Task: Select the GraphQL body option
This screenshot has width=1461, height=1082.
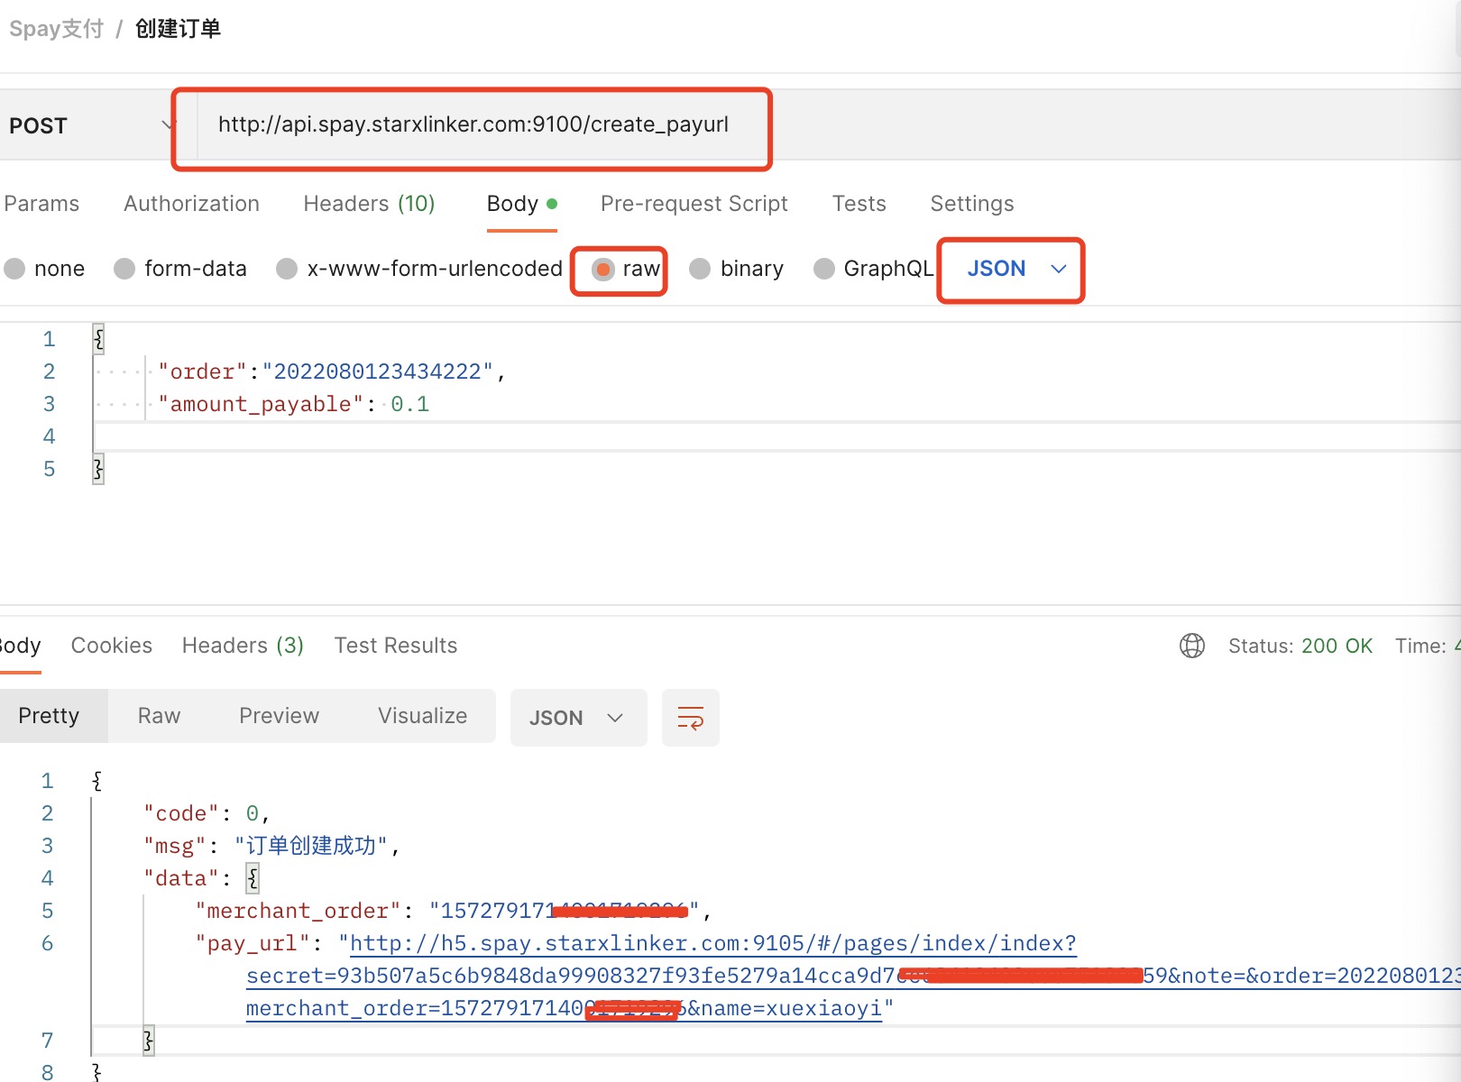Action: click(823, 269)
